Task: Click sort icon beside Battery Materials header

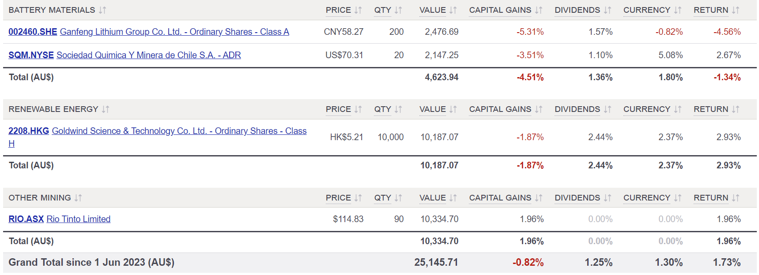Action: 102,10
